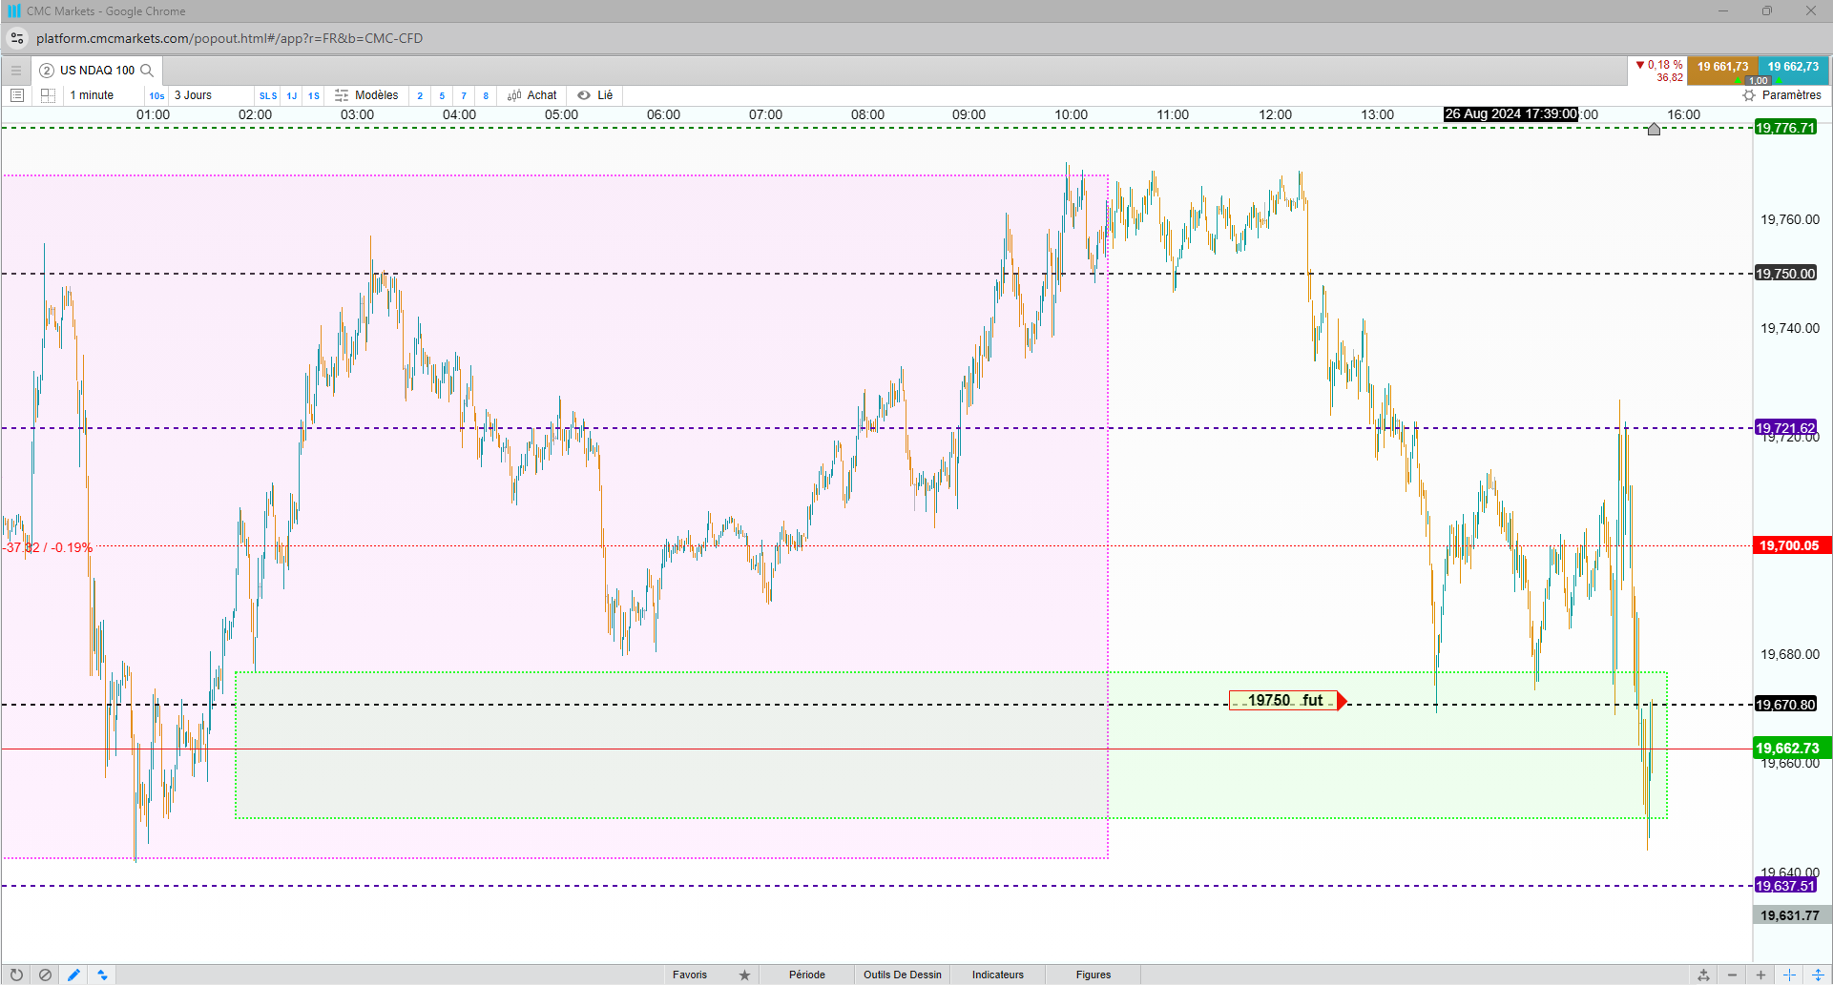Click the zoom in plus icon
Image resolution: width=1833 pixels, height=985 pixels.
(x=1760, y=975)
